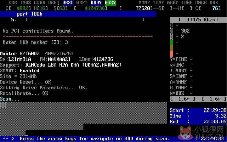Click the UNCR error flag
Image resolution: width=227 pixels, height=142 pixels.
click(x=201, y=2)
